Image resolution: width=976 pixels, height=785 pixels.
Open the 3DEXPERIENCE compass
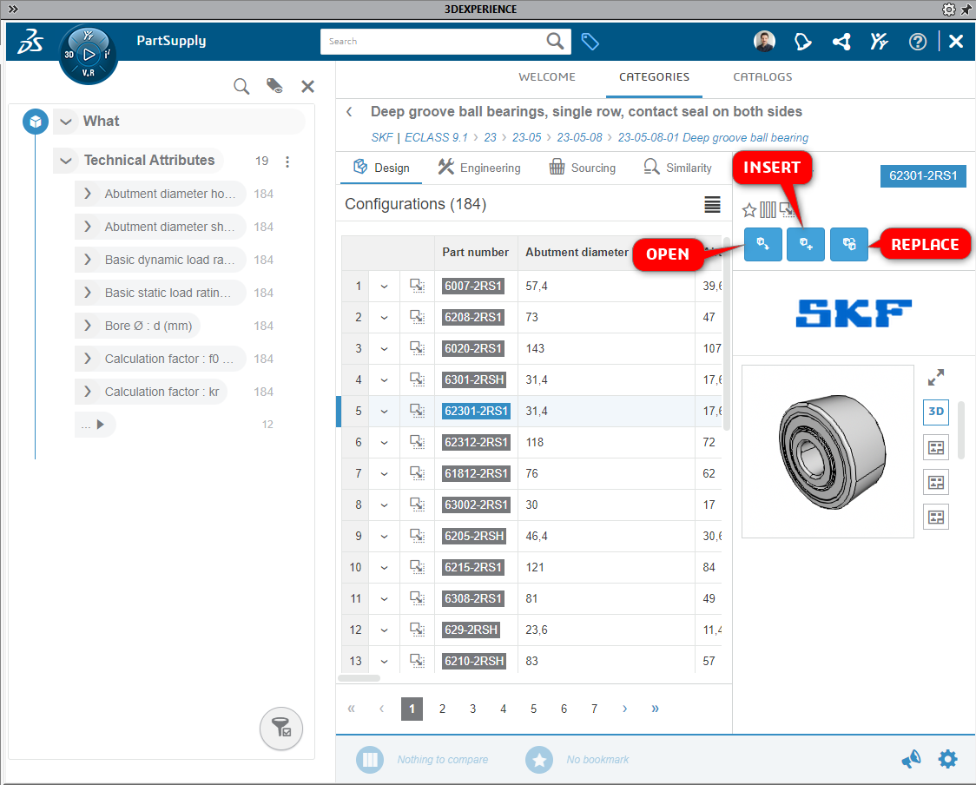[x=88, y=54]
